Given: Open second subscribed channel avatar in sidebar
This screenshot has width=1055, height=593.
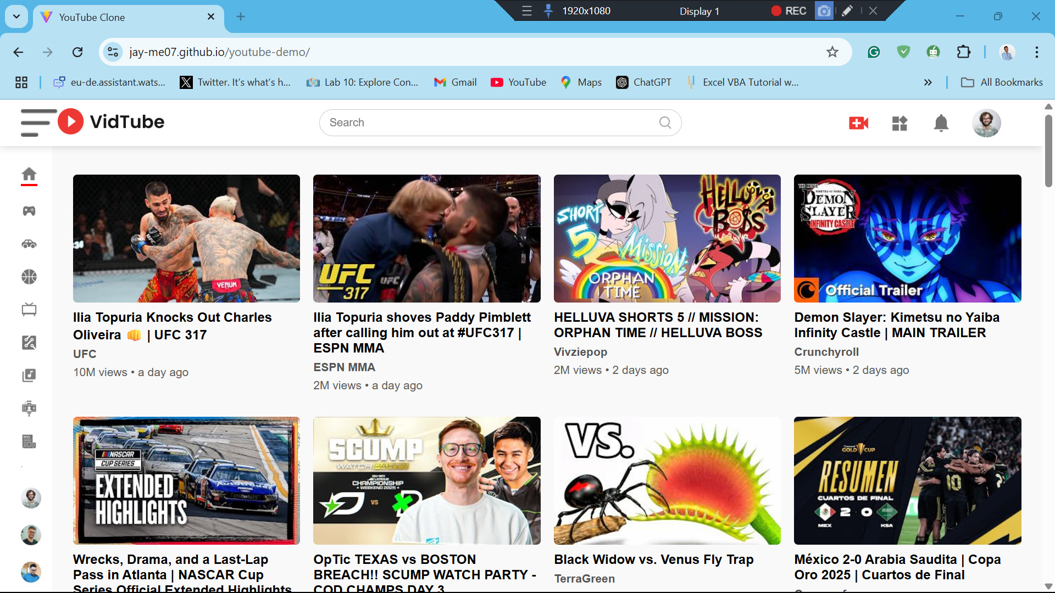Looking at the screenshot, I should tap(31, 535).
